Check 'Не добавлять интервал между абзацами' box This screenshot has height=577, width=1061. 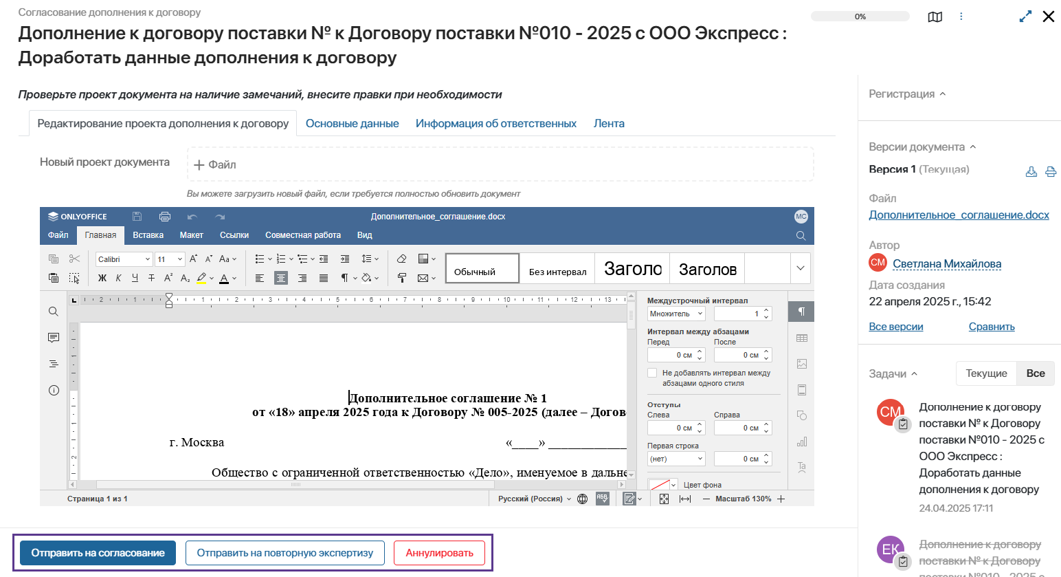[x=652, y=373]
